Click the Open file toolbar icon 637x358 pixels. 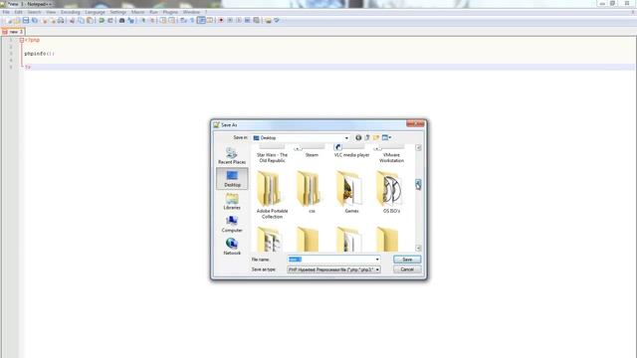pos(18,20)
